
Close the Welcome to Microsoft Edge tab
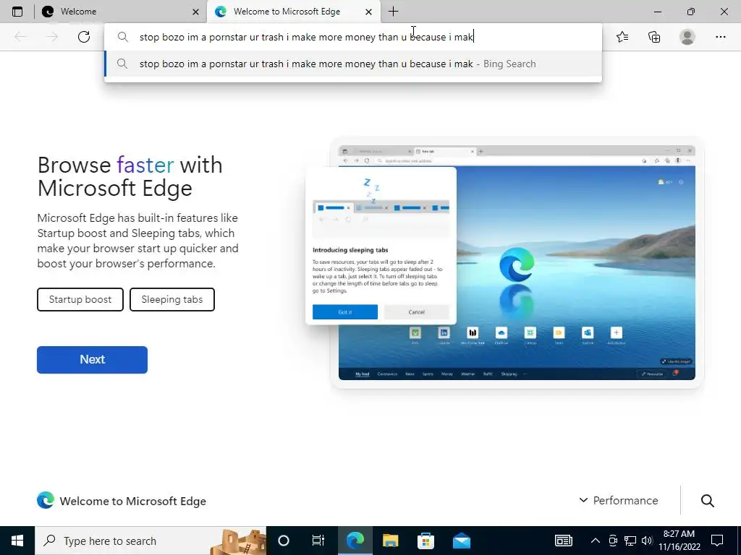coord(368,12)
